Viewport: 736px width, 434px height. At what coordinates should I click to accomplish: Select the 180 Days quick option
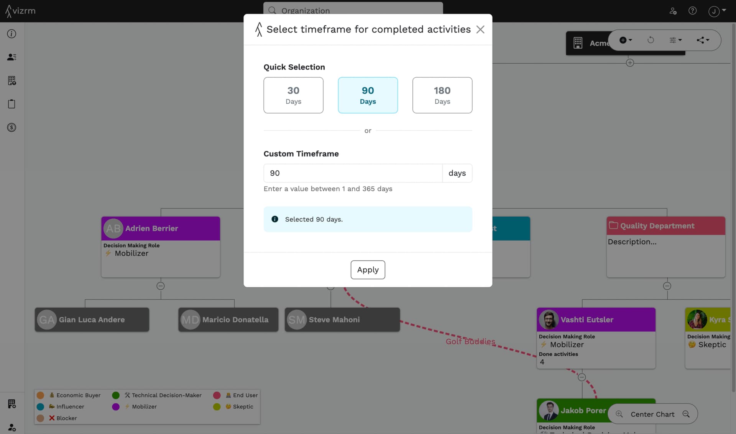coord(442,95)
